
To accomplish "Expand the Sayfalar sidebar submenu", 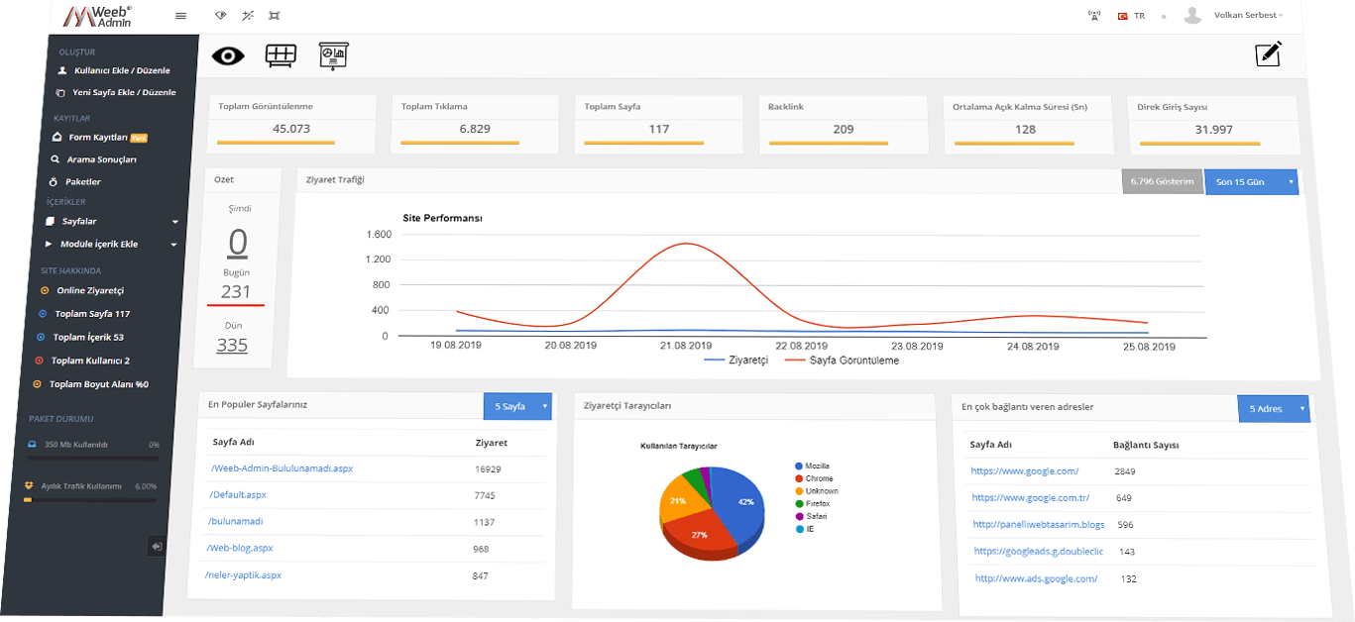I will tap(114, 221).
